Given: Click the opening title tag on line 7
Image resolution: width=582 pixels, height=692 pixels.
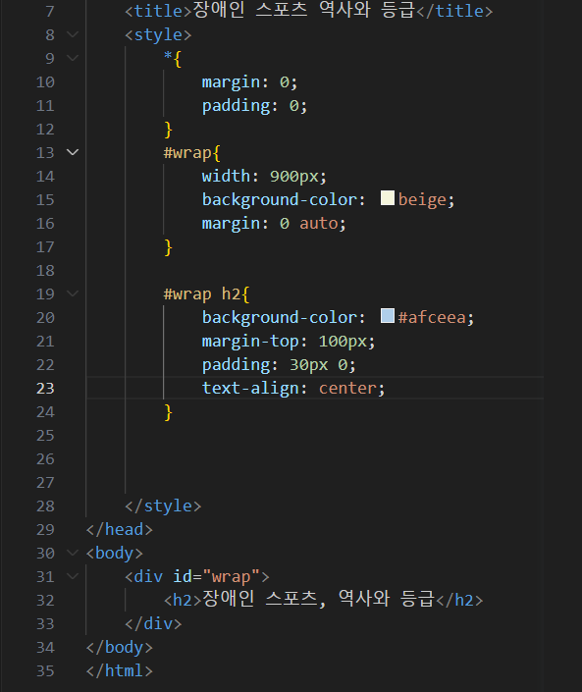Looking at the screenshot, I should (x=158, y=11).
